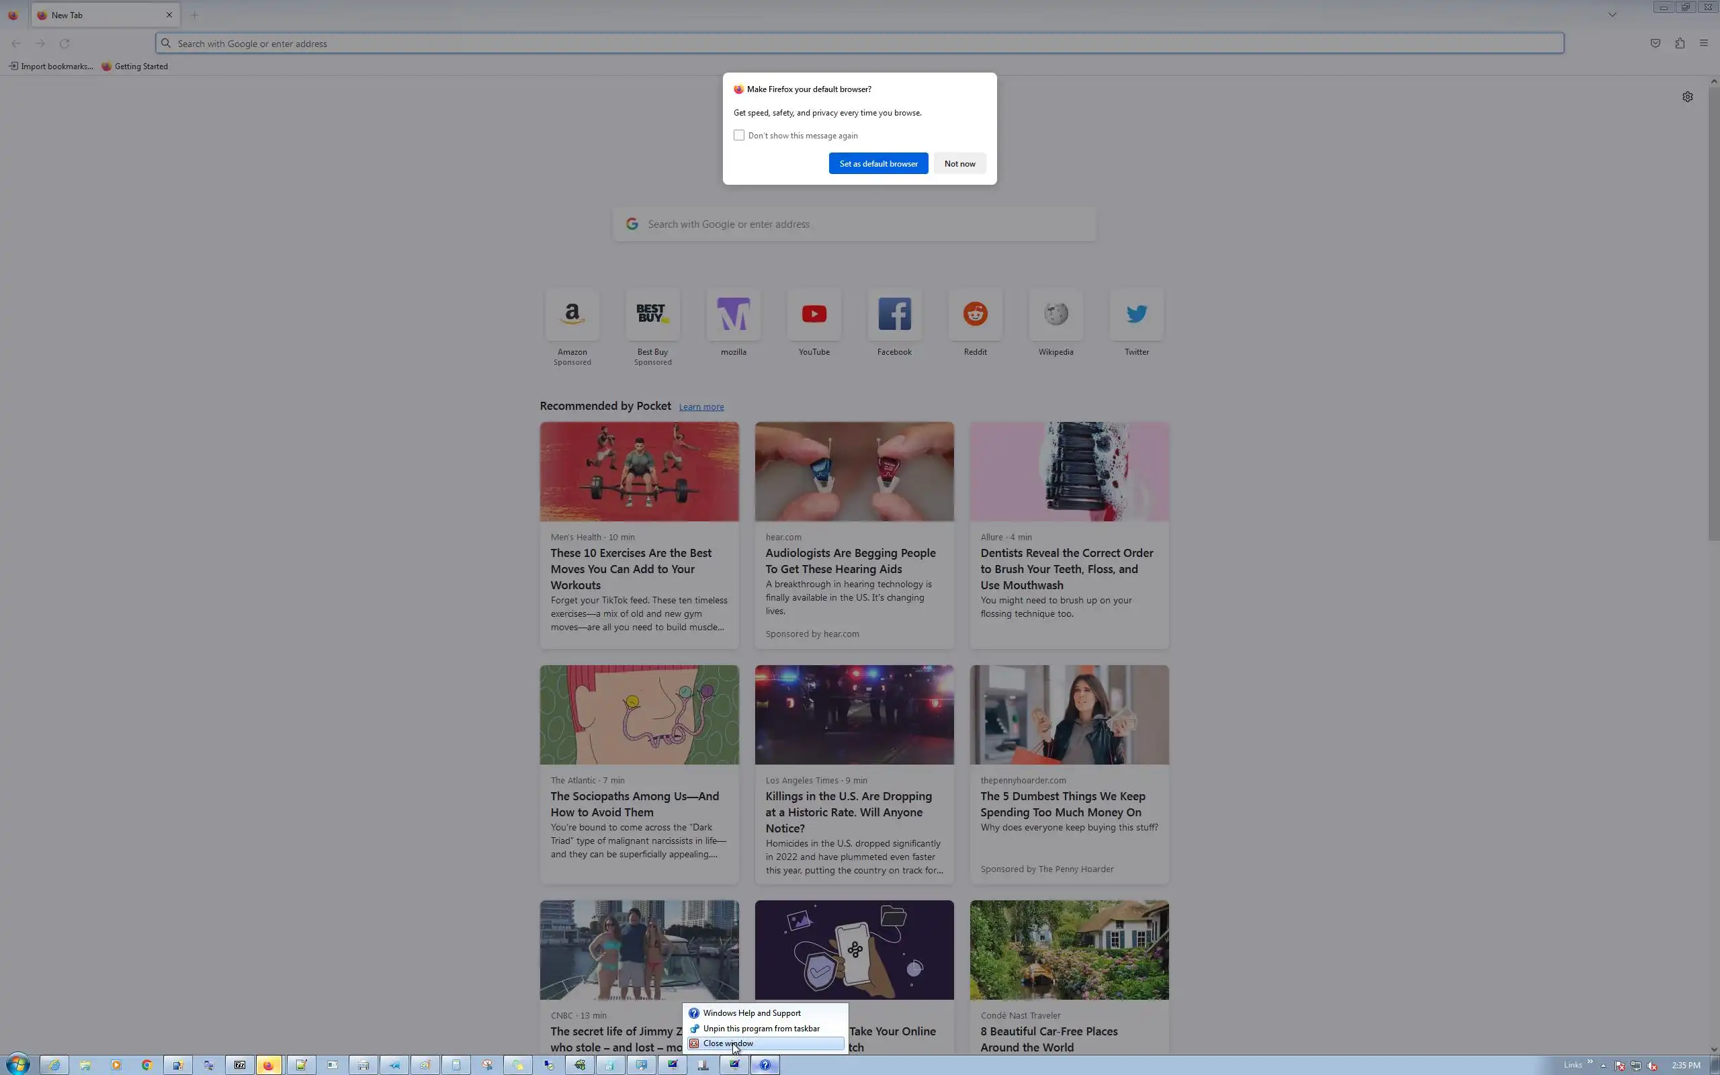Choose "Close window" in jump list
Viewport: 1720px width, 1075px height.
pos(728,1043)
